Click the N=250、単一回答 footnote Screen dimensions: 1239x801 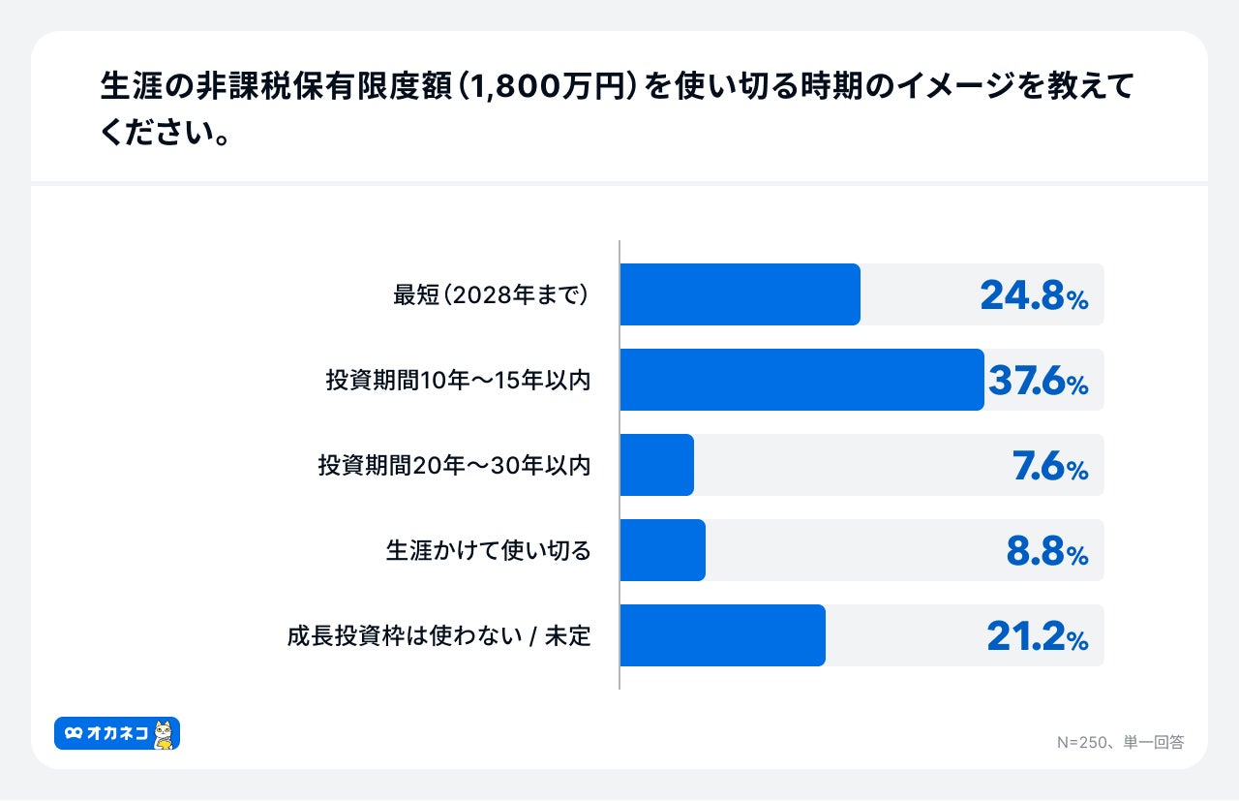pos(1120,742)
